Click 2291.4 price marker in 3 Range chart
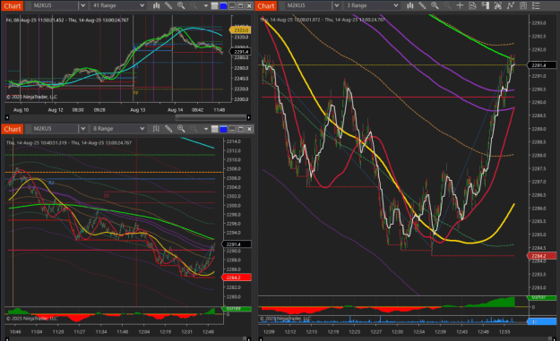The width and height of the screenshot is (560, 341). click(x=542, y=65)
